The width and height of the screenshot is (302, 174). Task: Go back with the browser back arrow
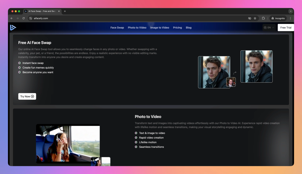(12, 18)
